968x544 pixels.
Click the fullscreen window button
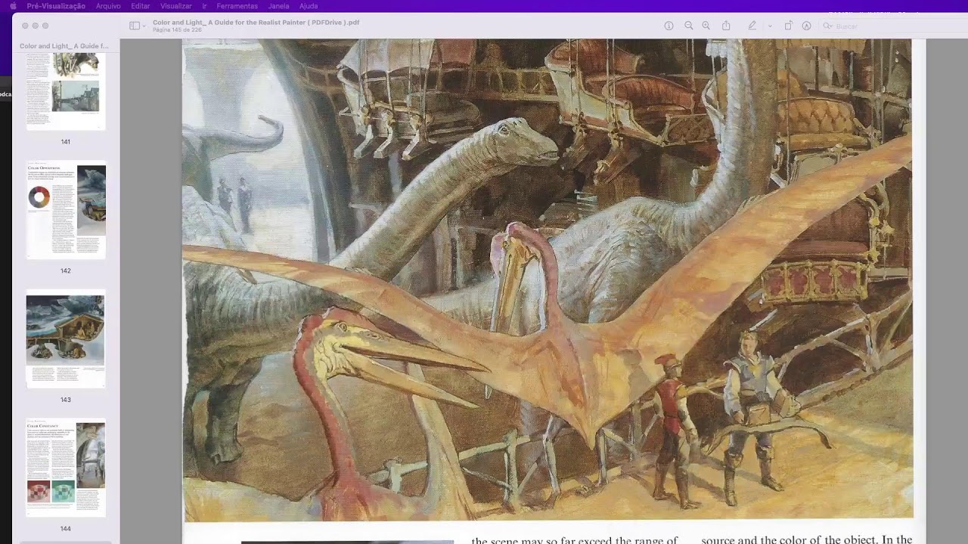pyautogui.click(x=45, y=26)
